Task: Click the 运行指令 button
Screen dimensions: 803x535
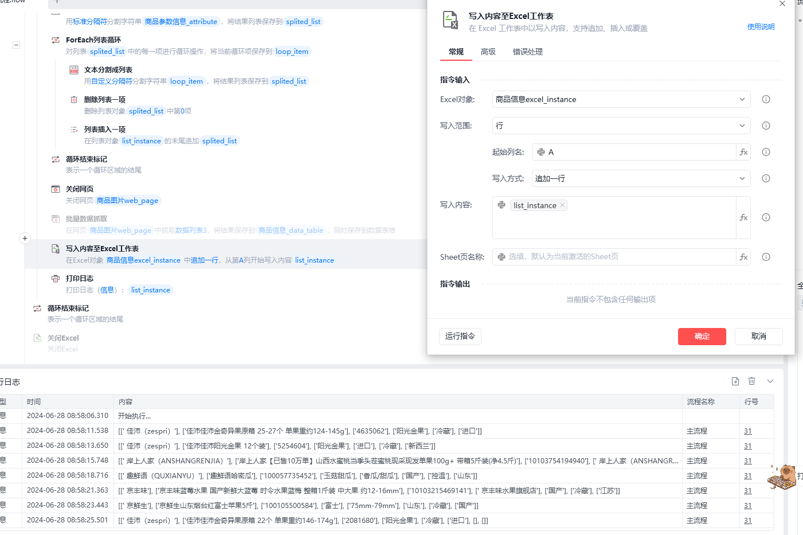Action: coord(460,336)
